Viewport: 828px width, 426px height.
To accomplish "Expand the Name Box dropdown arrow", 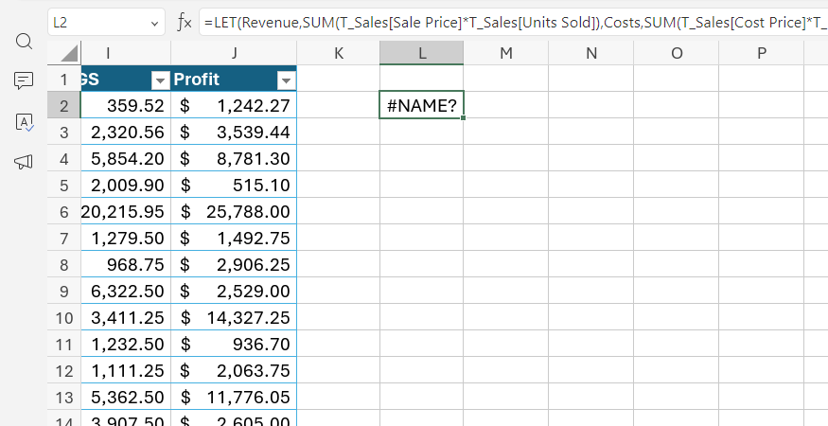I will coord(154,24).
